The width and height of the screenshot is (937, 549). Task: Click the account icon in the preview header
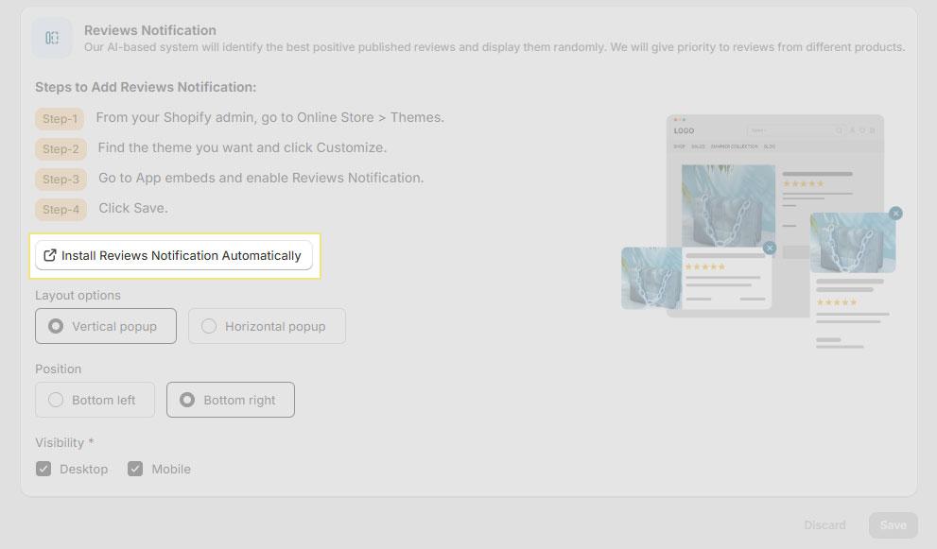(852, 129)
